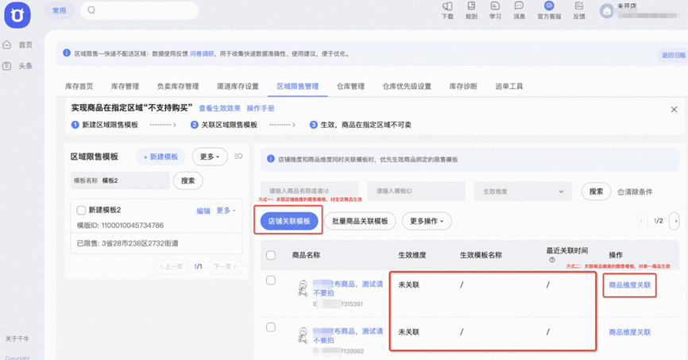Click 上一页 in template pagination

coord(171,266)
